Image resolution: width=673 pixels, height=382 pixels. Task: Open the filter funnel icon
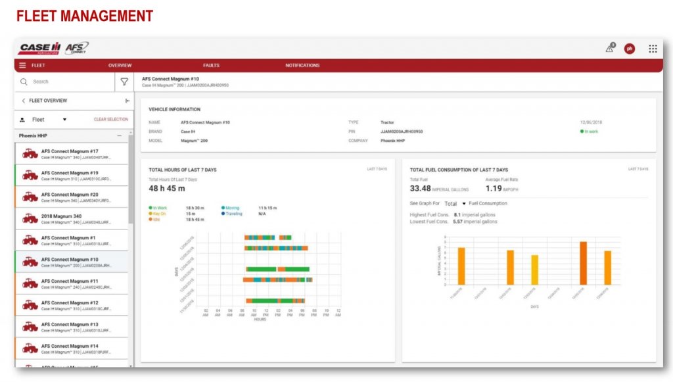click(x=124, y=82)
